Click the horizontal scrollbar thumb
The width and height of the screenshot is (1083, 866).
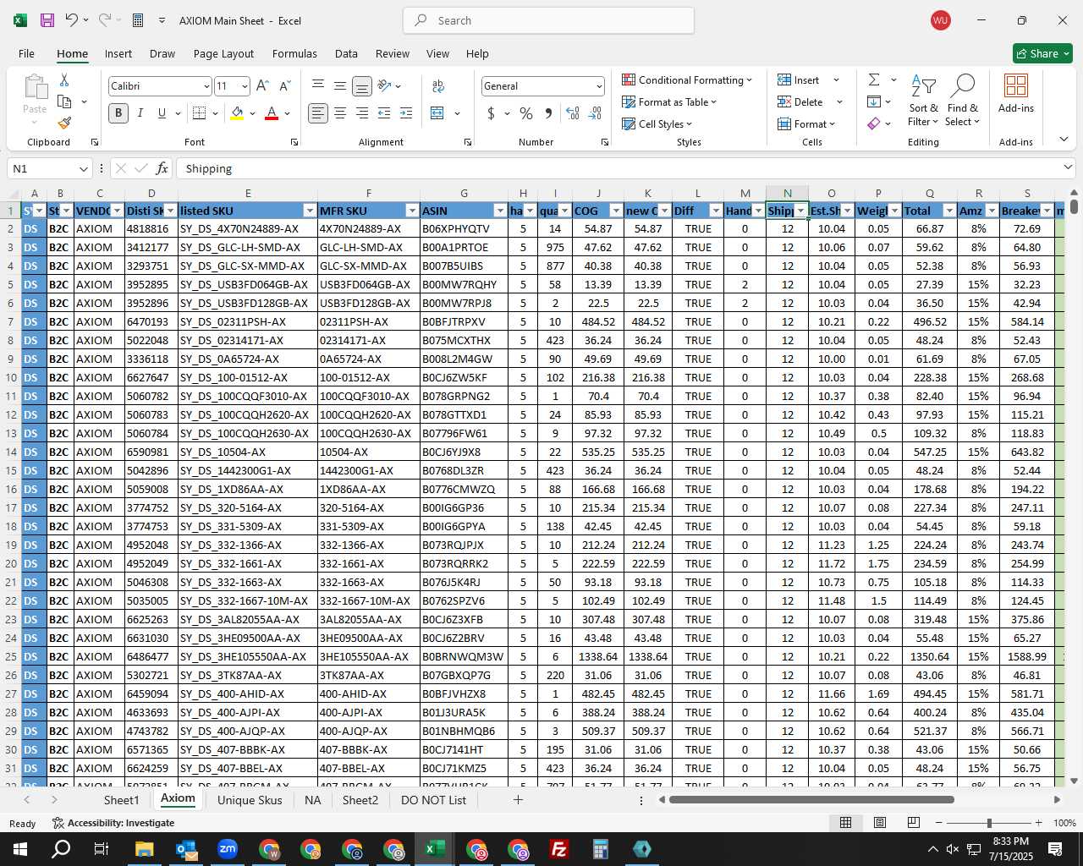tap(811, 799)
